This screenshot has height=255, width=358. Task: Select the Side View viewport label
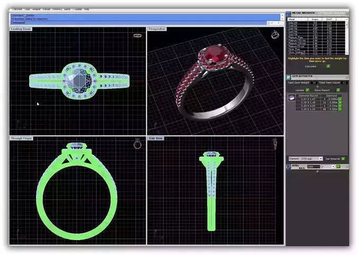point(156,138)
